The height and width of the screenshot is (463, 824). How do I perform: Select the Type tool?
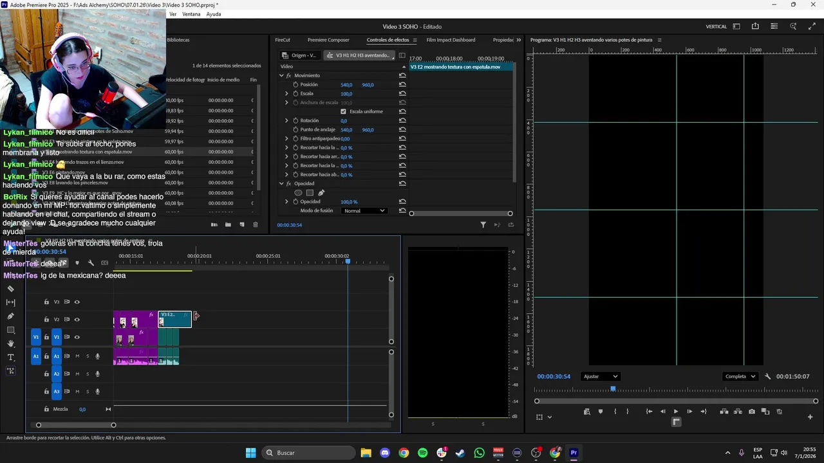click(x=10, y=357)
